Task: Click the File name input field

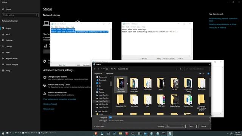Action: pos(159,117)
